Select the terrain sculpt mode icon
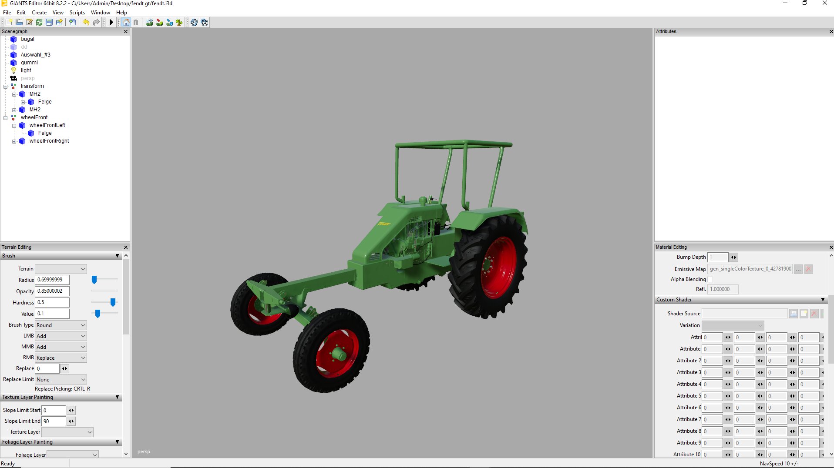The image size is (834, 468). (x=149, y=22)
